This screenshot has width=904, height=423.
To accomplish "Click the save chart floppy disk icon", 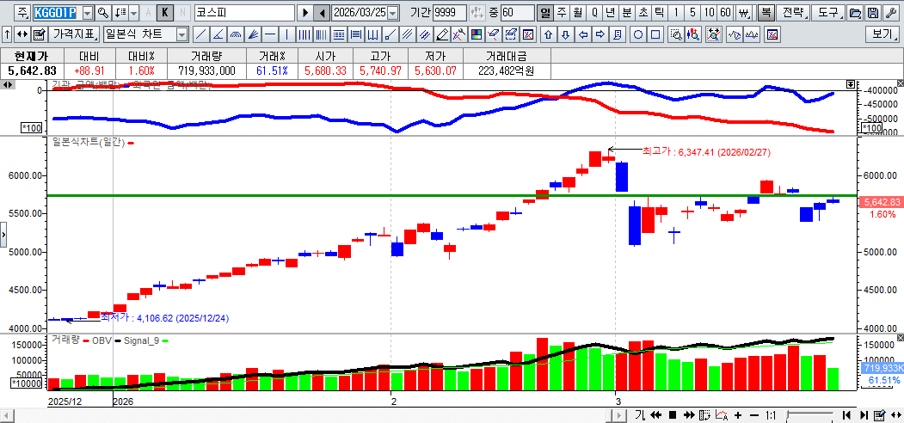I will point(873,13).
